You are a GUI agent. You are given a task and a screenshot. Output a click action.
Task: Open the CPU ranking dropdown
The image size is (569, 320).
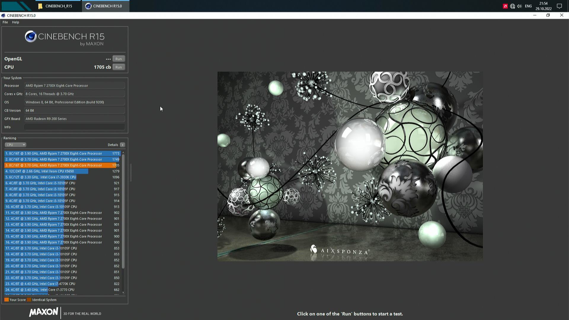click(15, 145)
